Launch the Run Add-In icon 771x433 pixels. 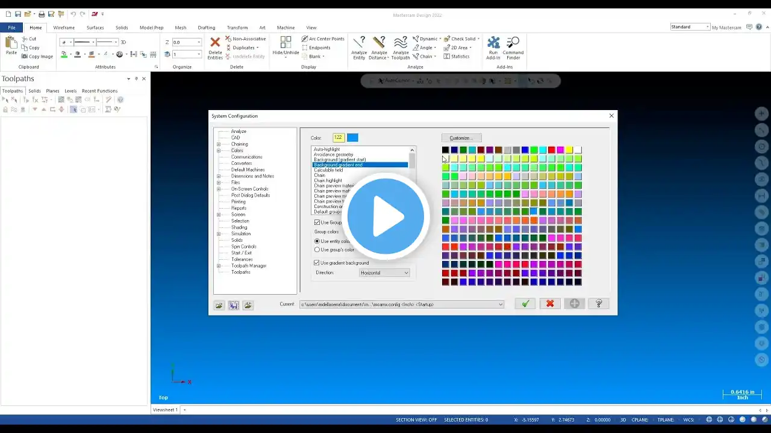493,43
